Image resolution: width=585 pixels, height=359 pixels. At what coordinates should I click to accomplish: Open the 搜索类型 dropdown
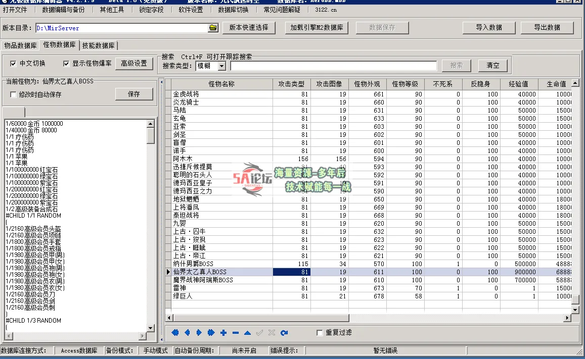click(x=221, y=66)
